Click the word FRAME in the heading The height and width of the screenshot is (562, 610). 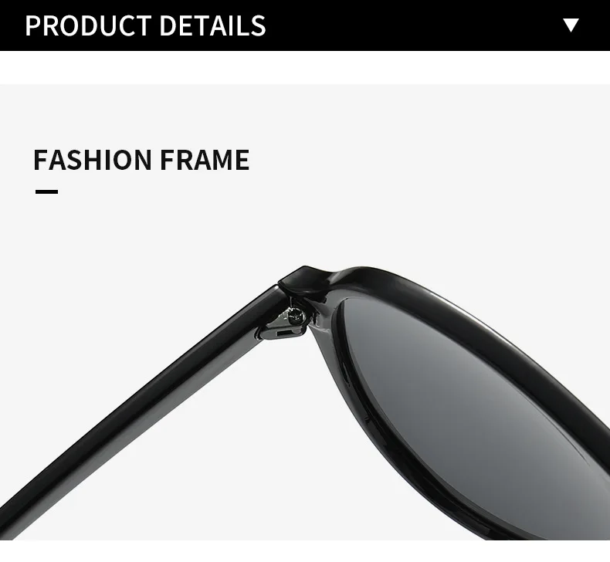tap(205, 160)
